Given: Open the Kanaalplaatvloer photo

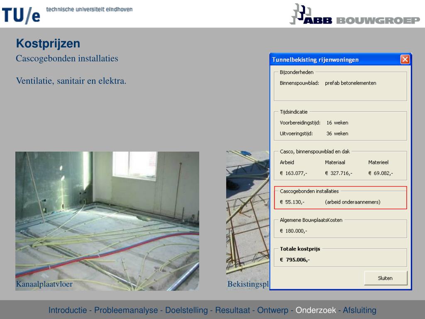Looking at the screenshot, I should [x=107, y=221].
